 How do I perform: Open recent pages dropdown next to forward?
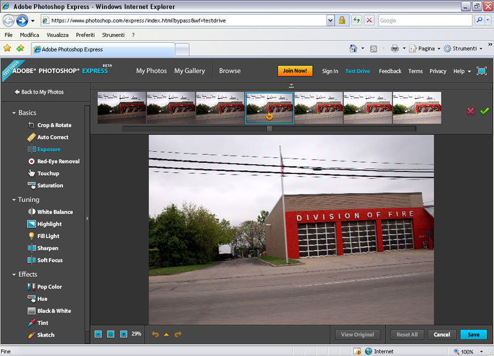point(33,21)
